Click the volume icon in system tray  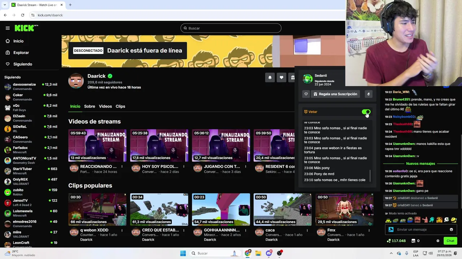click(431, 253)
